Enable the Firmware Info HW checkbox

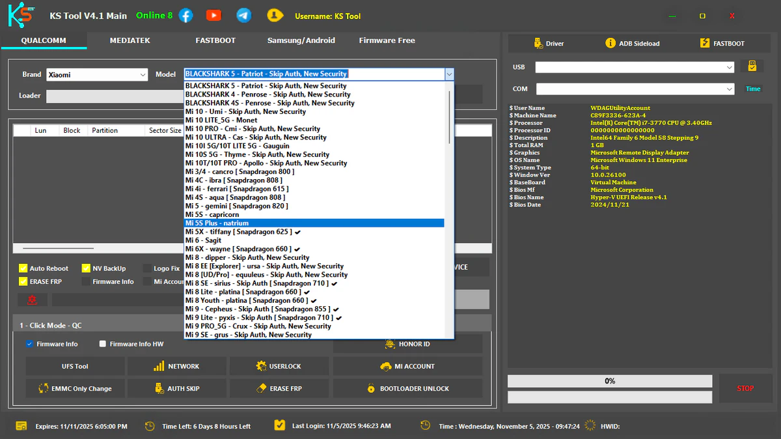[103, 344]
